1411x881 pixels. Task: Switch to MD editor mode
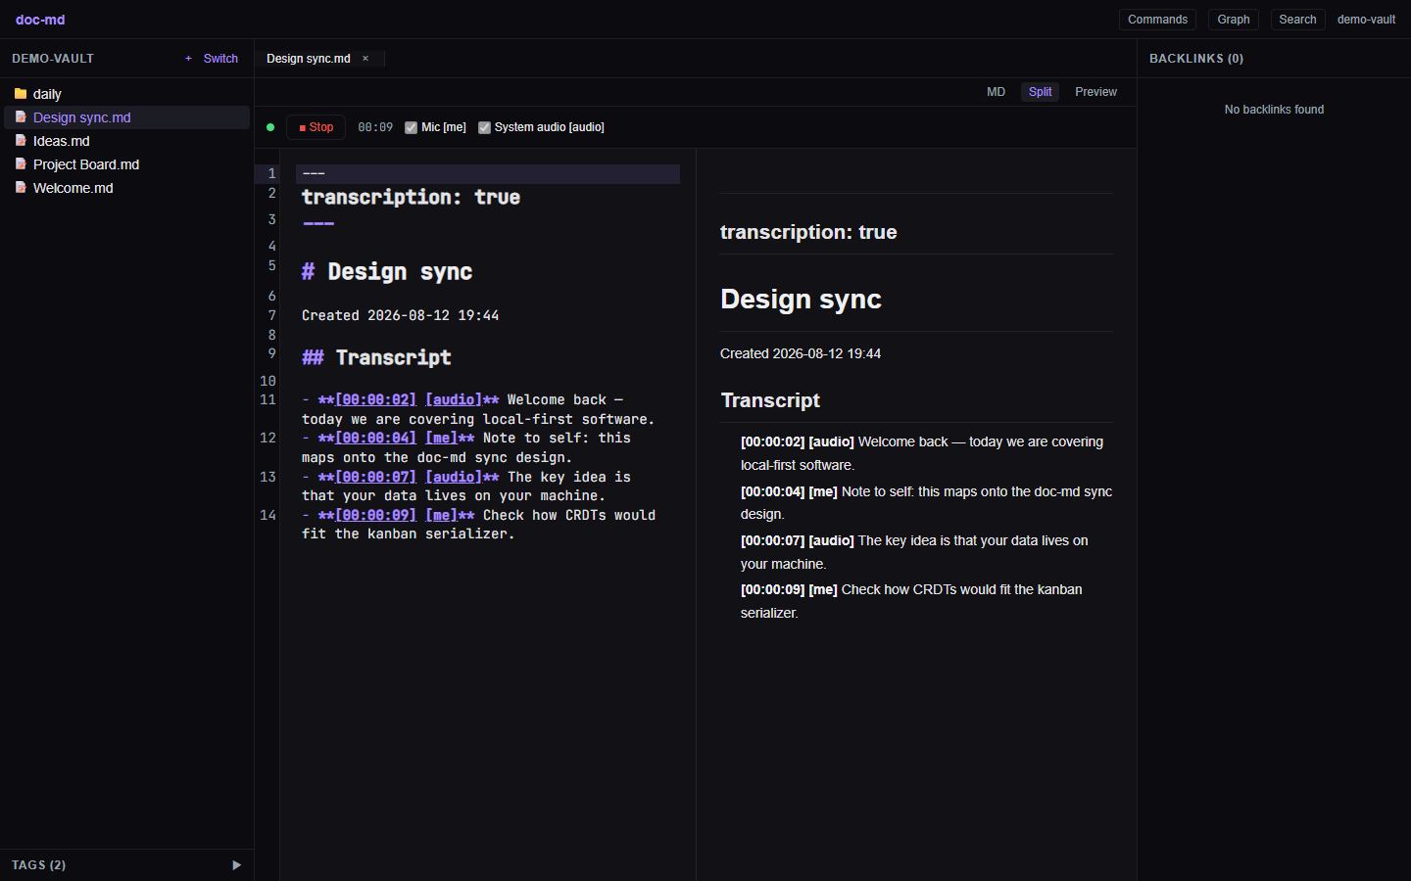click(x=996, y=92)
